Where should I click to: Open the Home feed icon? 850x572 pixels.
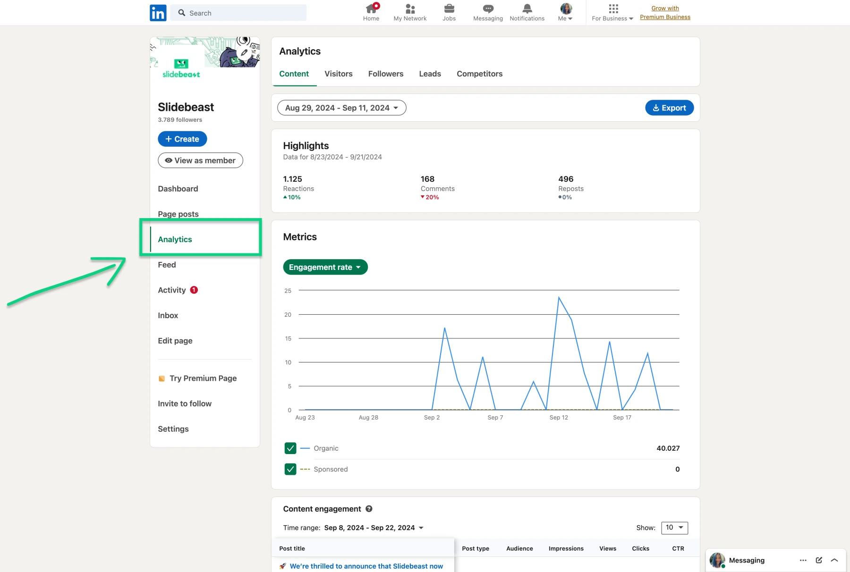click(x=371, y=9)
